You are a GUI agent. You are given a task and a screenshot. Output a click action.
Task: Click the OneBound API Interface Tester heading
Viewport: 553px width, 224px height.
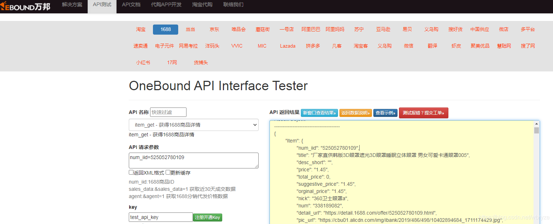(218, 86)
